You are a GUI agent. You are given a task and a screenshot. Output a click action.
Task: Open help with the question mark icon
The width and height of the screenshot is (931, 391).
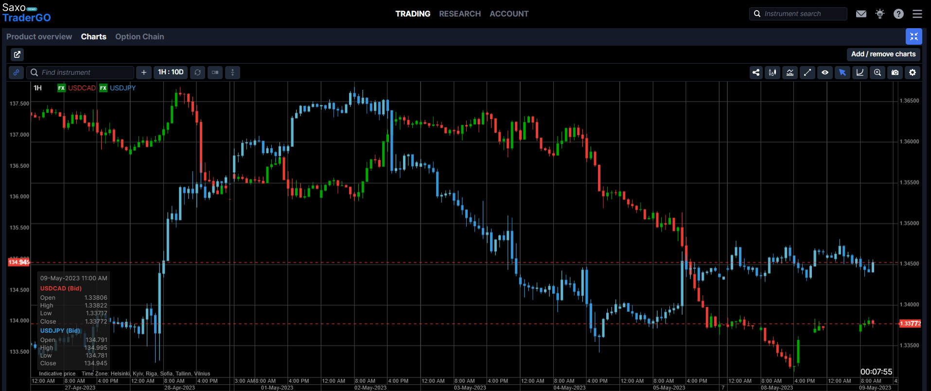[898, 14]
